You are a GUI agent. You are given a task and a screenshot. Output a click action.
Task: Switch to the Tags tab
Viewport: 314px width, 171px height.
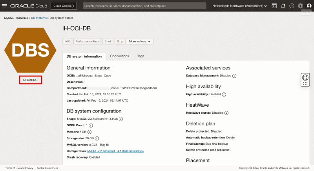point(141,56)
